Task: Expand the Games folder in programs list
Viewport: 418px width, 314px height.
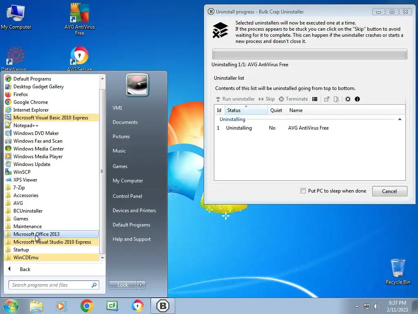Action: (52, 218)
